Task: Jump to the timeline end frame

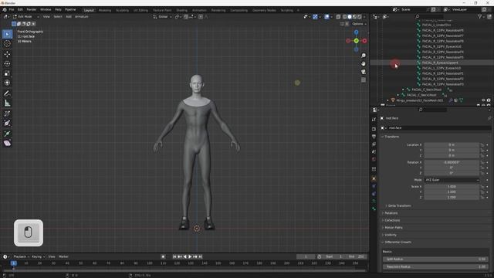Action: coord(200,257)
